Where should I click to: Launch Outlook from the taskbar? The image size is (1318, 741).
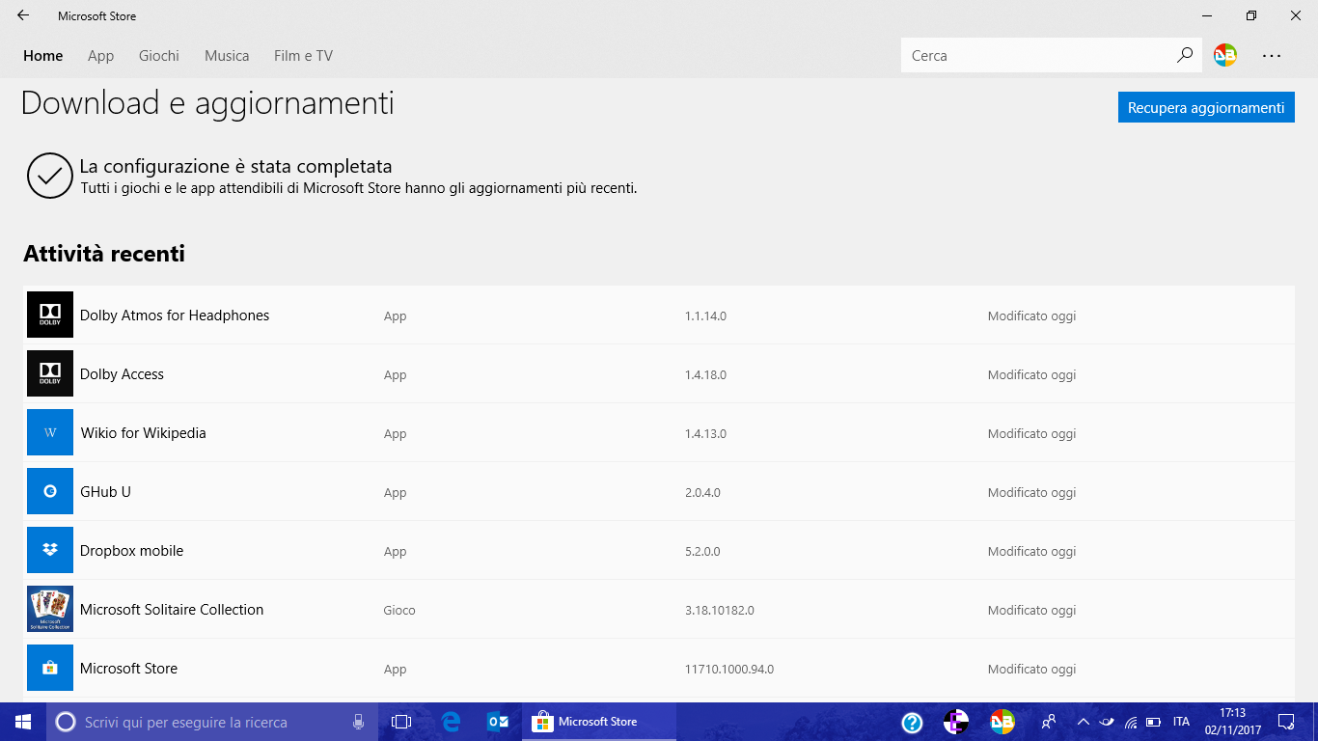point(498,722)
